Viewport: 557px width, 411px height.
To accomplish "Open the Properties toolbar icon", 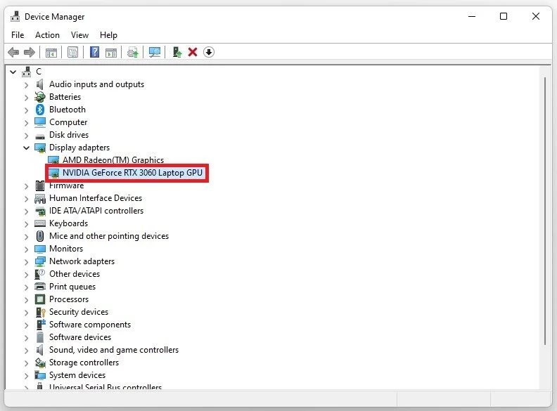I will pos(73,53).
